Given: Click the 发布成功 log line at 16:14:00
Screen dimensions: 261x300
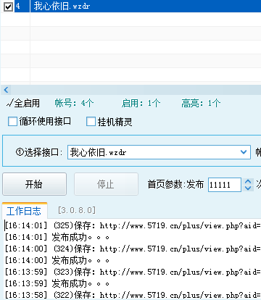Looking at the screenshot, I should pos(57,260).
